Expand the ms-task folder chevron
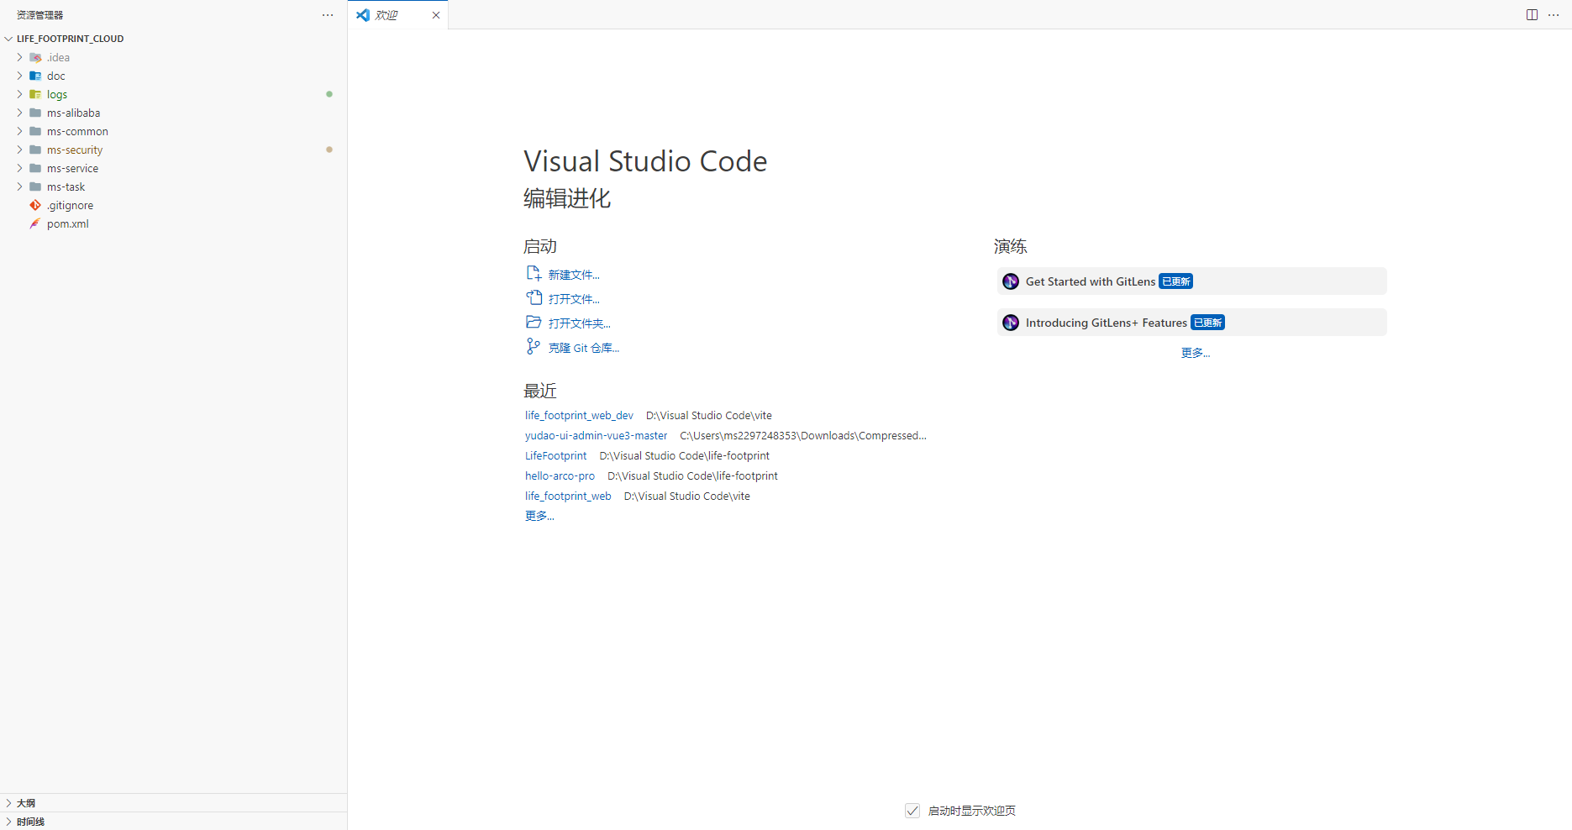The height and width of the screenshot is (830, 1572). click(19, 186)
